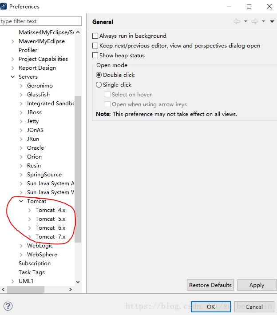The height and width of the screenshot is (315, 277).
Task: Select WebSphere server entry
Action: pos(42,255)
